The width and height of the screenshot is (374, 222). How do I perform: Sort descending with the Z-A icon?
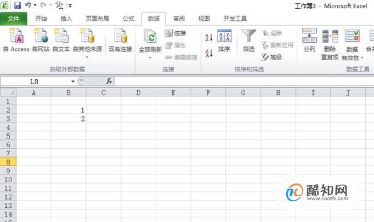[x=209, y=53]
